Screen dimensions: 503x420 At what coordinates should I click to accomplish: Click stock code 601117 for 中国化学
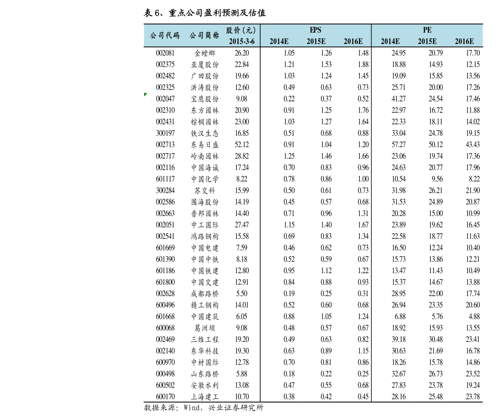click(165, 179)
